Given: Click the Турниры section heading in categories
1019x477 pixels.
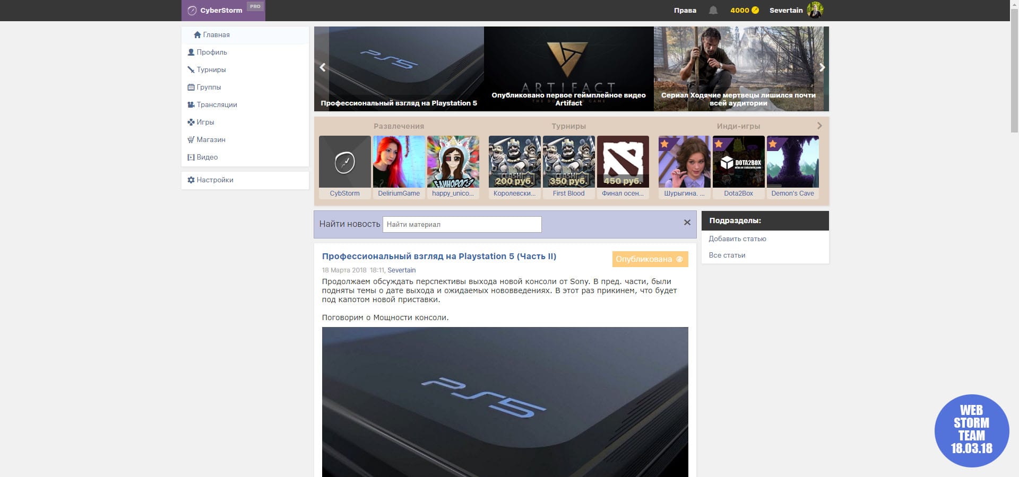Looking at the screenshot, I should pos(568,126).
